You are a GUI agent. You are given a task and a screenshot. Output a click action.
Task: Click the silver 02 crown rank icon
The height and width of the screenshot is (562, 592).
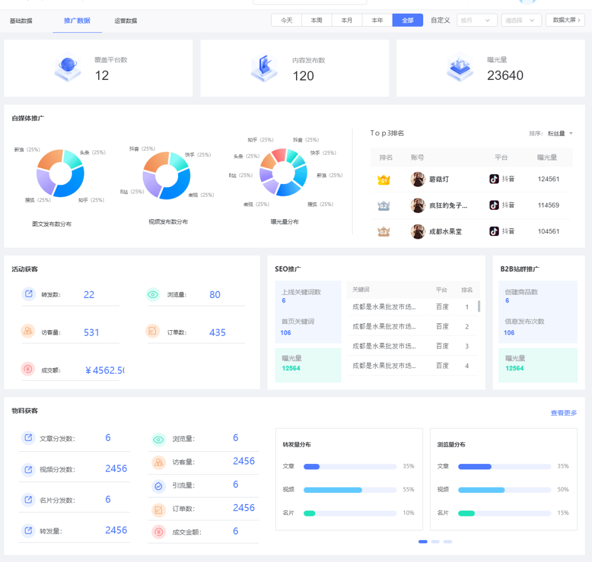(x=384, y=205)
